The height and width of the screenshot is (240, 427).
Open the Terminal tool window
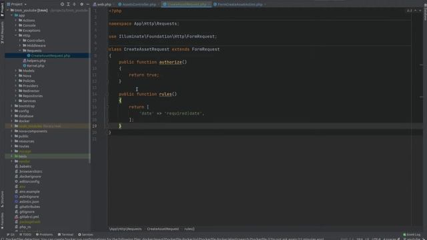tap(65, 235)
